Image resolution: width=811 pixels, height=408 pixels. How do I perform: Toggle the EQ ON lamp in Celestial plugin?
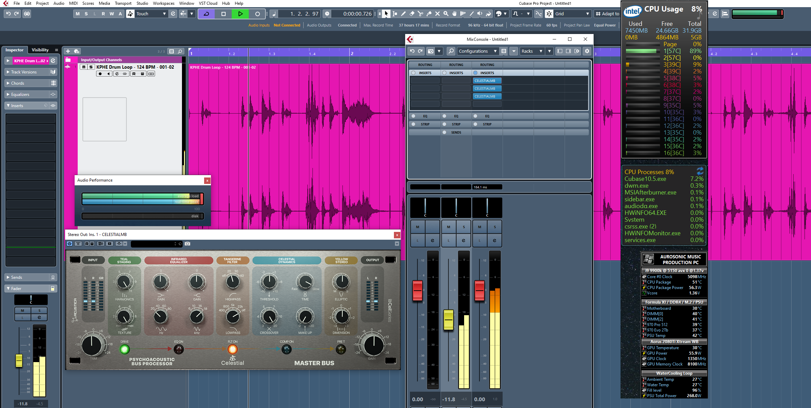(x=179, y=349)
